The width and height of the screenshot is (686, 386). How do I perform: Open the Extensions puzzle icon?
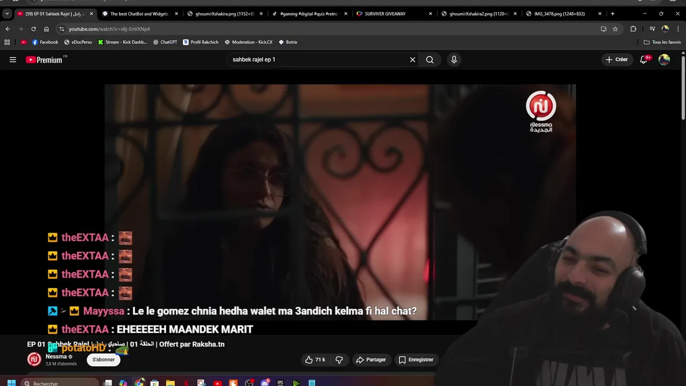click(x=633, y=29)
